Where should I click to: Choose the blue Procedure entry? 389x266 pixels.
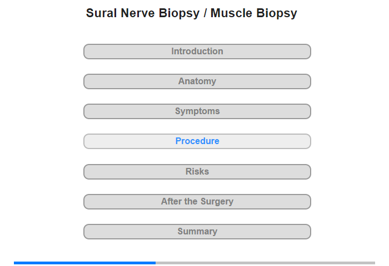[197, 141]
